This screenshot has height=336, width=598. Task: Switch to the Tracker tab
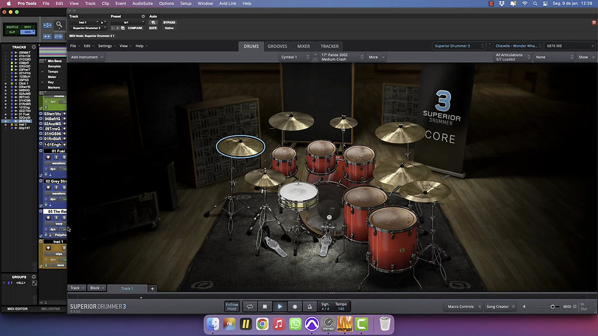[x=330, y=46]
